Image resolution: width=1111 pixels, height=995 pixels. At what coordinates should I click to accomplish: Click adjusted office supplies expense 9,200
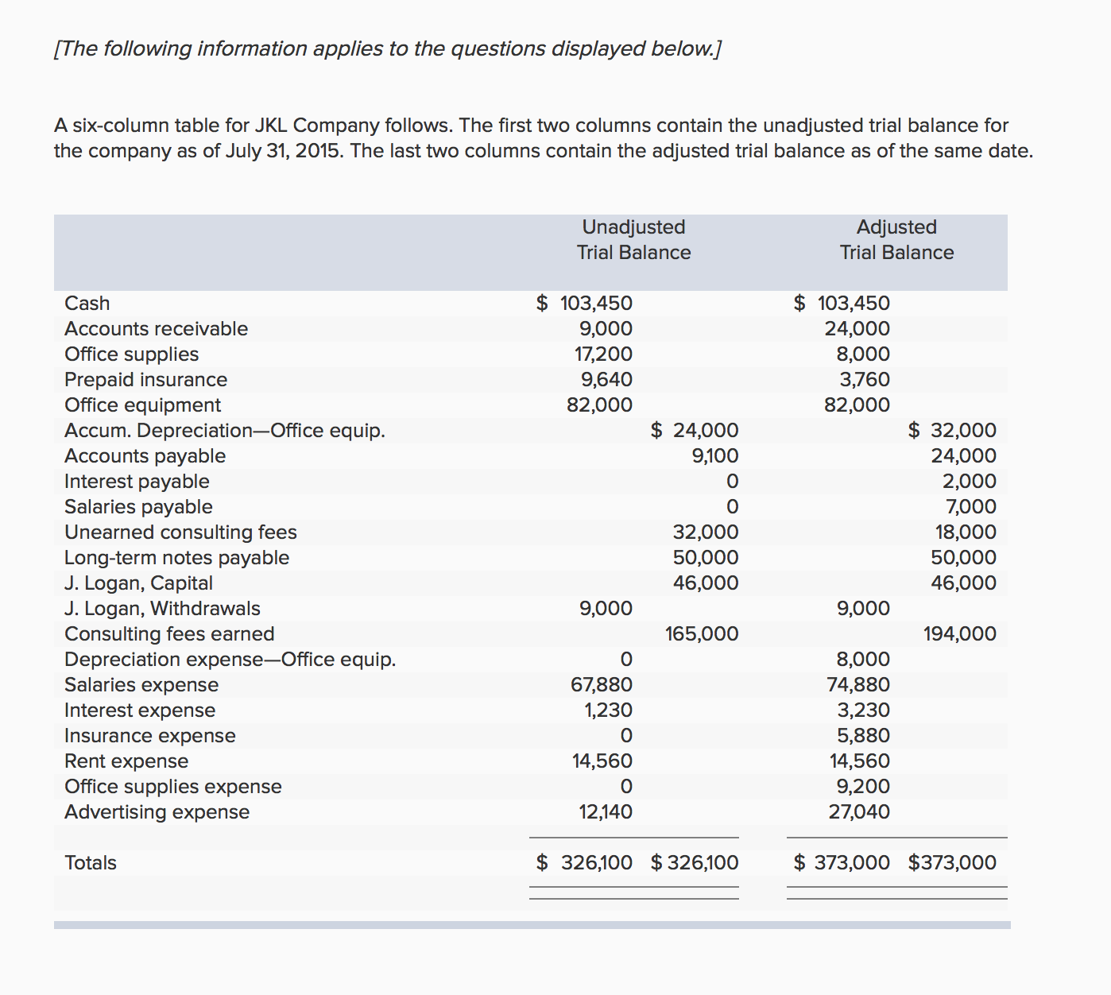coord(863,787)
